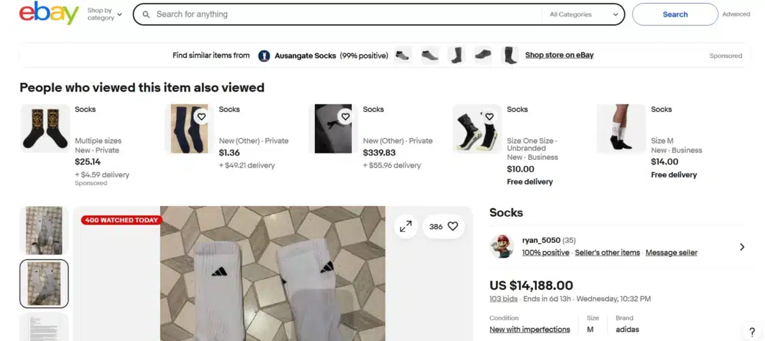Click the Free delivery text under $14.00

coord(674,175)
